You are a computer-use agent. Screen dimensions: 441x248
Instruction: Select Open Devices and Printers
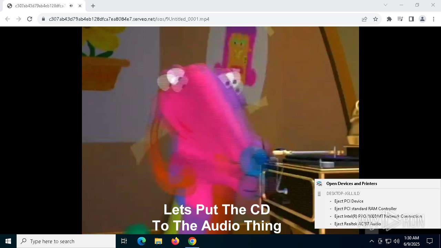351,184
